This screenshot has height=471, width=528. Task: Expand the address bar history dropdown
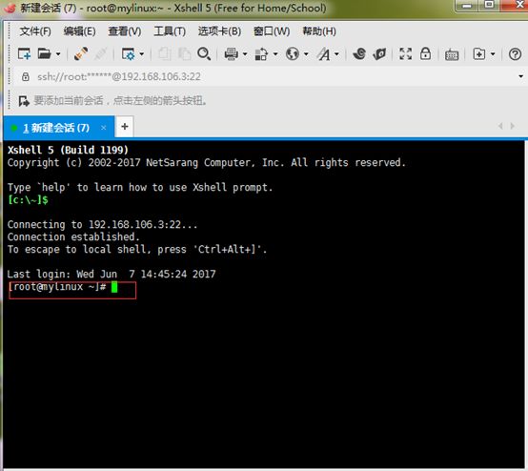[521, 76]
